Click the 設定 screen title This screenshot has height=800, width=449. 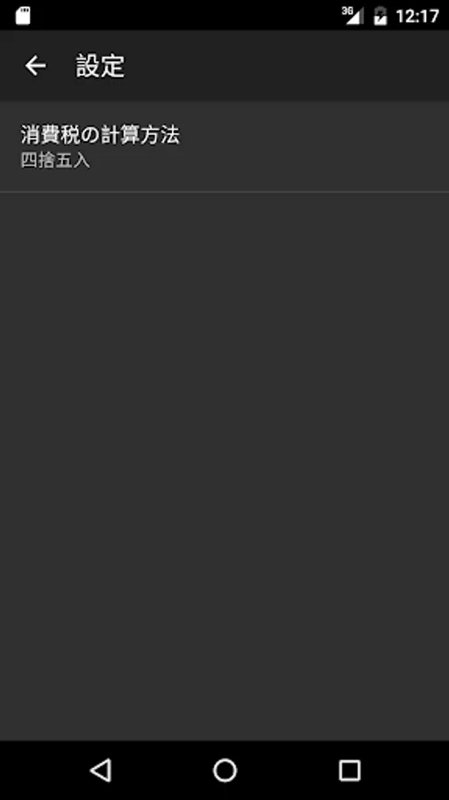pyautogui.click(x=100, y=67)
